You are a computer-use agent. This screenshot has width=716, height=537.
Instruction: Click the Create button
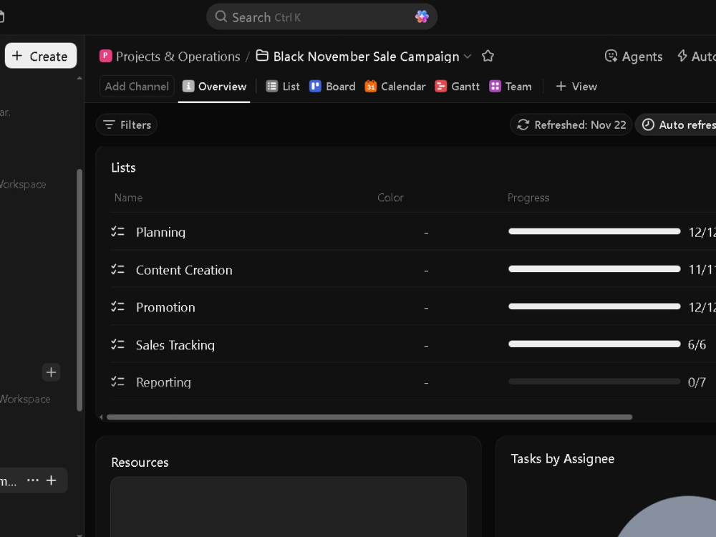[41, 56]
